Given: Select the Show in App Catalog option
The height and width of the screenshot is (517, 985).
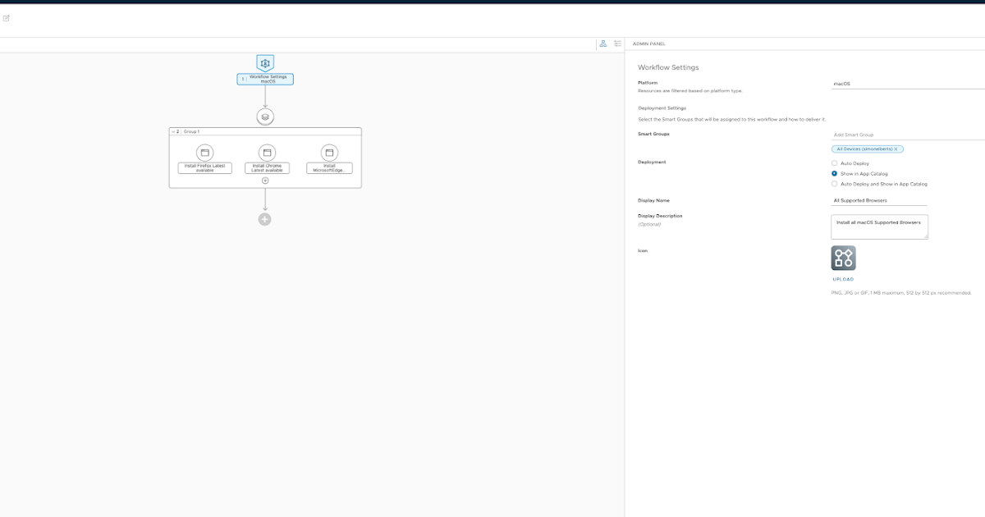Looking at the screenshot, I should point(835,174).
